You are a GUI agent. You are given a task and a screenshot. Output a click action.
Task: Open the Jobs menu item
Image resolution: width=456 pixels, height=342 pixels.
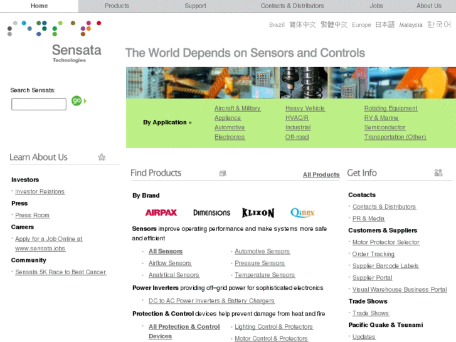pos(376,6)
